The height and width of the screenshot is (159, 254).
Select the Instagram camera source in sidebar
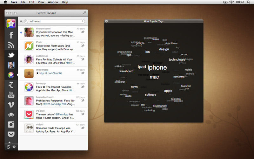tap(11, 125)
